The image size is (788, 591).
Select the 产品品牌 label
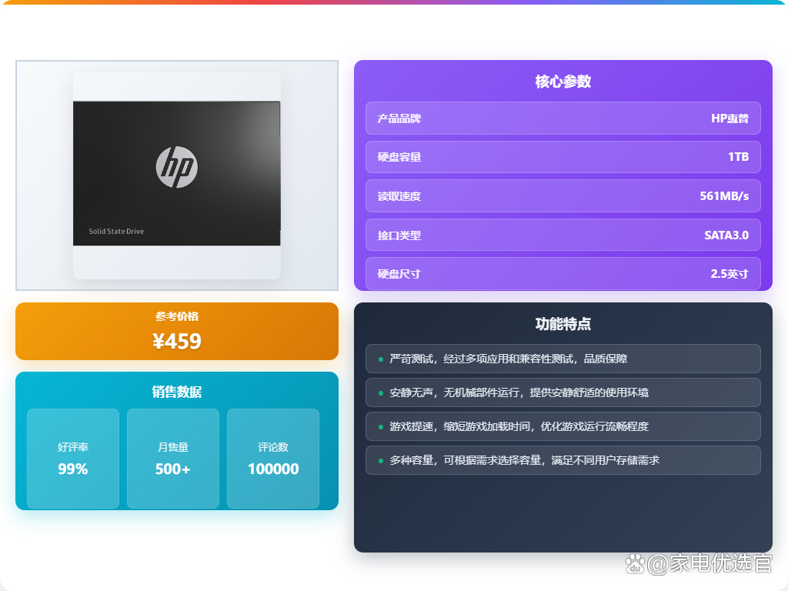(x=399, y=119)
